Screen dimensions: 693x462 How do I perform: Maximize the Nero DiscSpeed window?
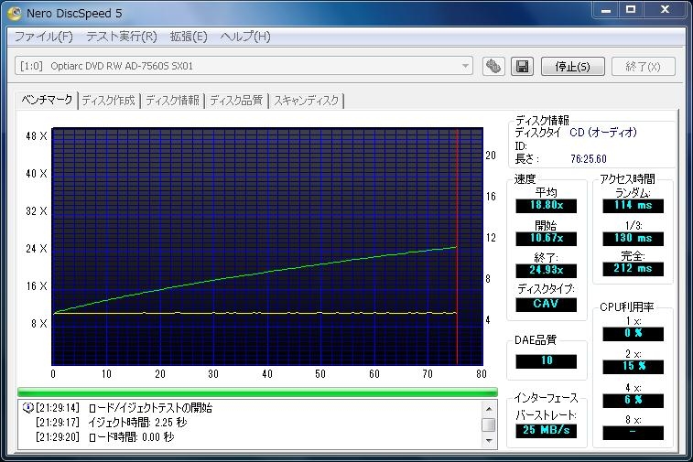point(631,10)
